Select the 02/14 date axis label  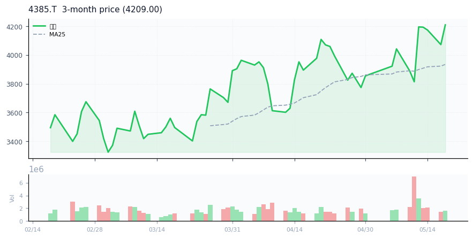point(33,230)
